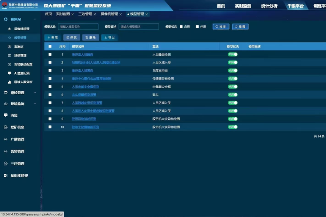Click the star icon beside 模型管理

click(9, 38)
